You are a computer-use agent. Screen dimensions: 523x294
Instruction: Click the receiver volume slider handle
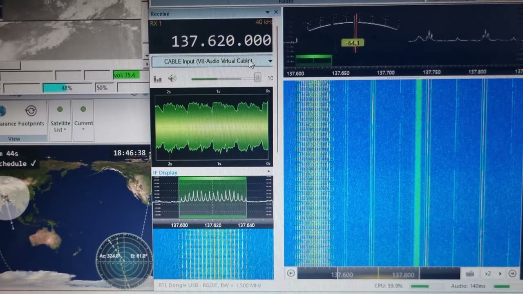[257, 78]
